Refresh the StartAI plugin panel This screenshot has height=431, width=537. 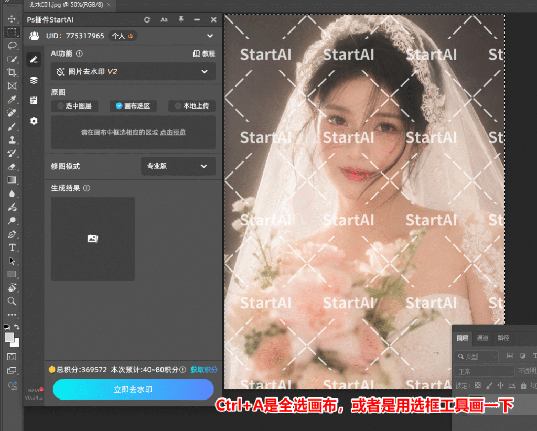coord(147,20)
